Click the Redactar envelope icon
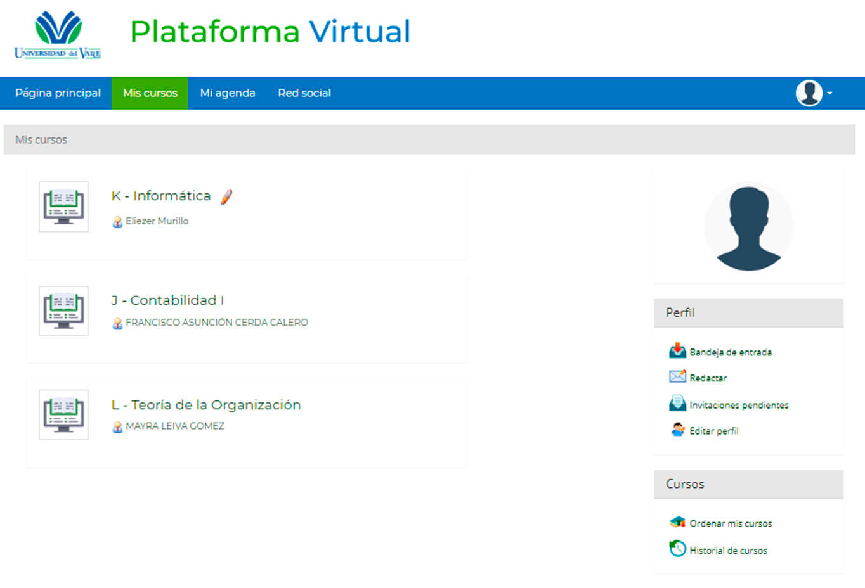865x588 pixels. pyautogui.click(x=677, y=377)
